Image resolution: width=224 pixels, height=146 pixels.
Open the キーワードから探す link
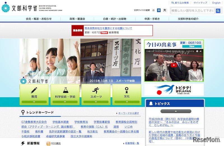tap(129, 113)
